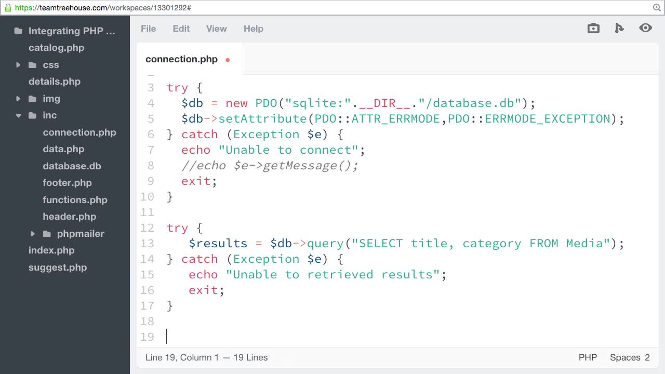Click the setAttribute method call

262,118
